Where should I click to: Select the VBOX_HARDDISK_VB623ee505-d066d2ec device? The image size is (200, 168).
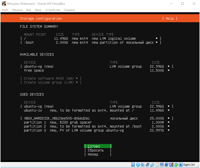coord(97,118)
